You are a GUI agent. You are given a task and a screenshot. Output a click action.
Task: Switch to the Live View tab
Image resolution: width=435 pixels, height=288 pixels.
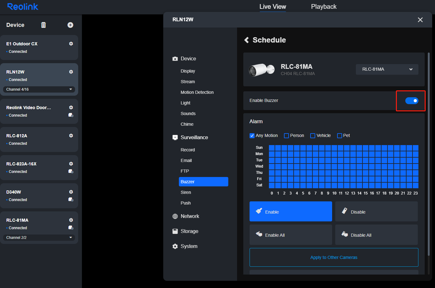click(273, 7)
